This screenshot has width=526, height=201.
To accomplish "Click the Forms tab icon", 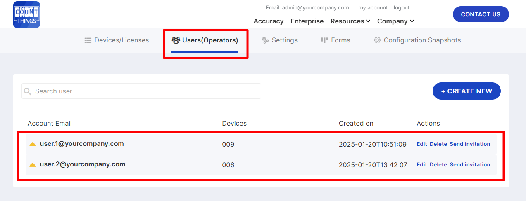I will tap(324, 40).
